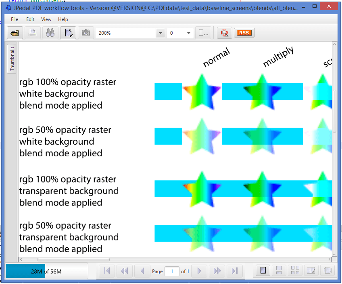This screenshot has width=342, height=284.
Task: Click the page number input field
Action: point(172,271)
